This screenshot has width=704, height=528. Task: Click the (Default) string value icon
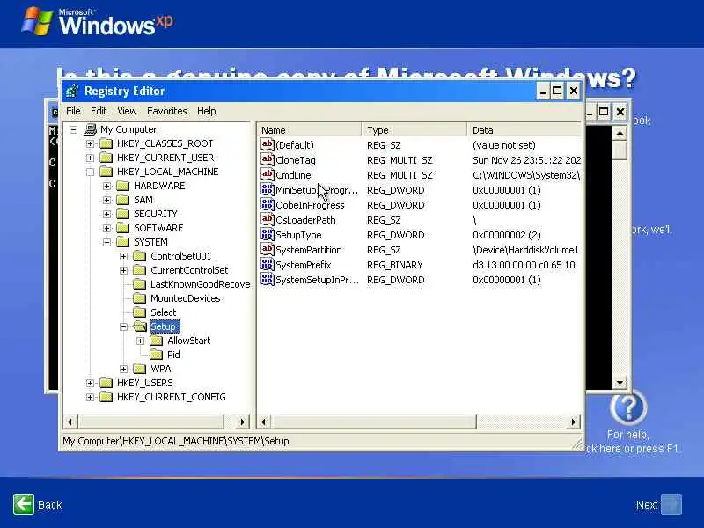(268, 144)
